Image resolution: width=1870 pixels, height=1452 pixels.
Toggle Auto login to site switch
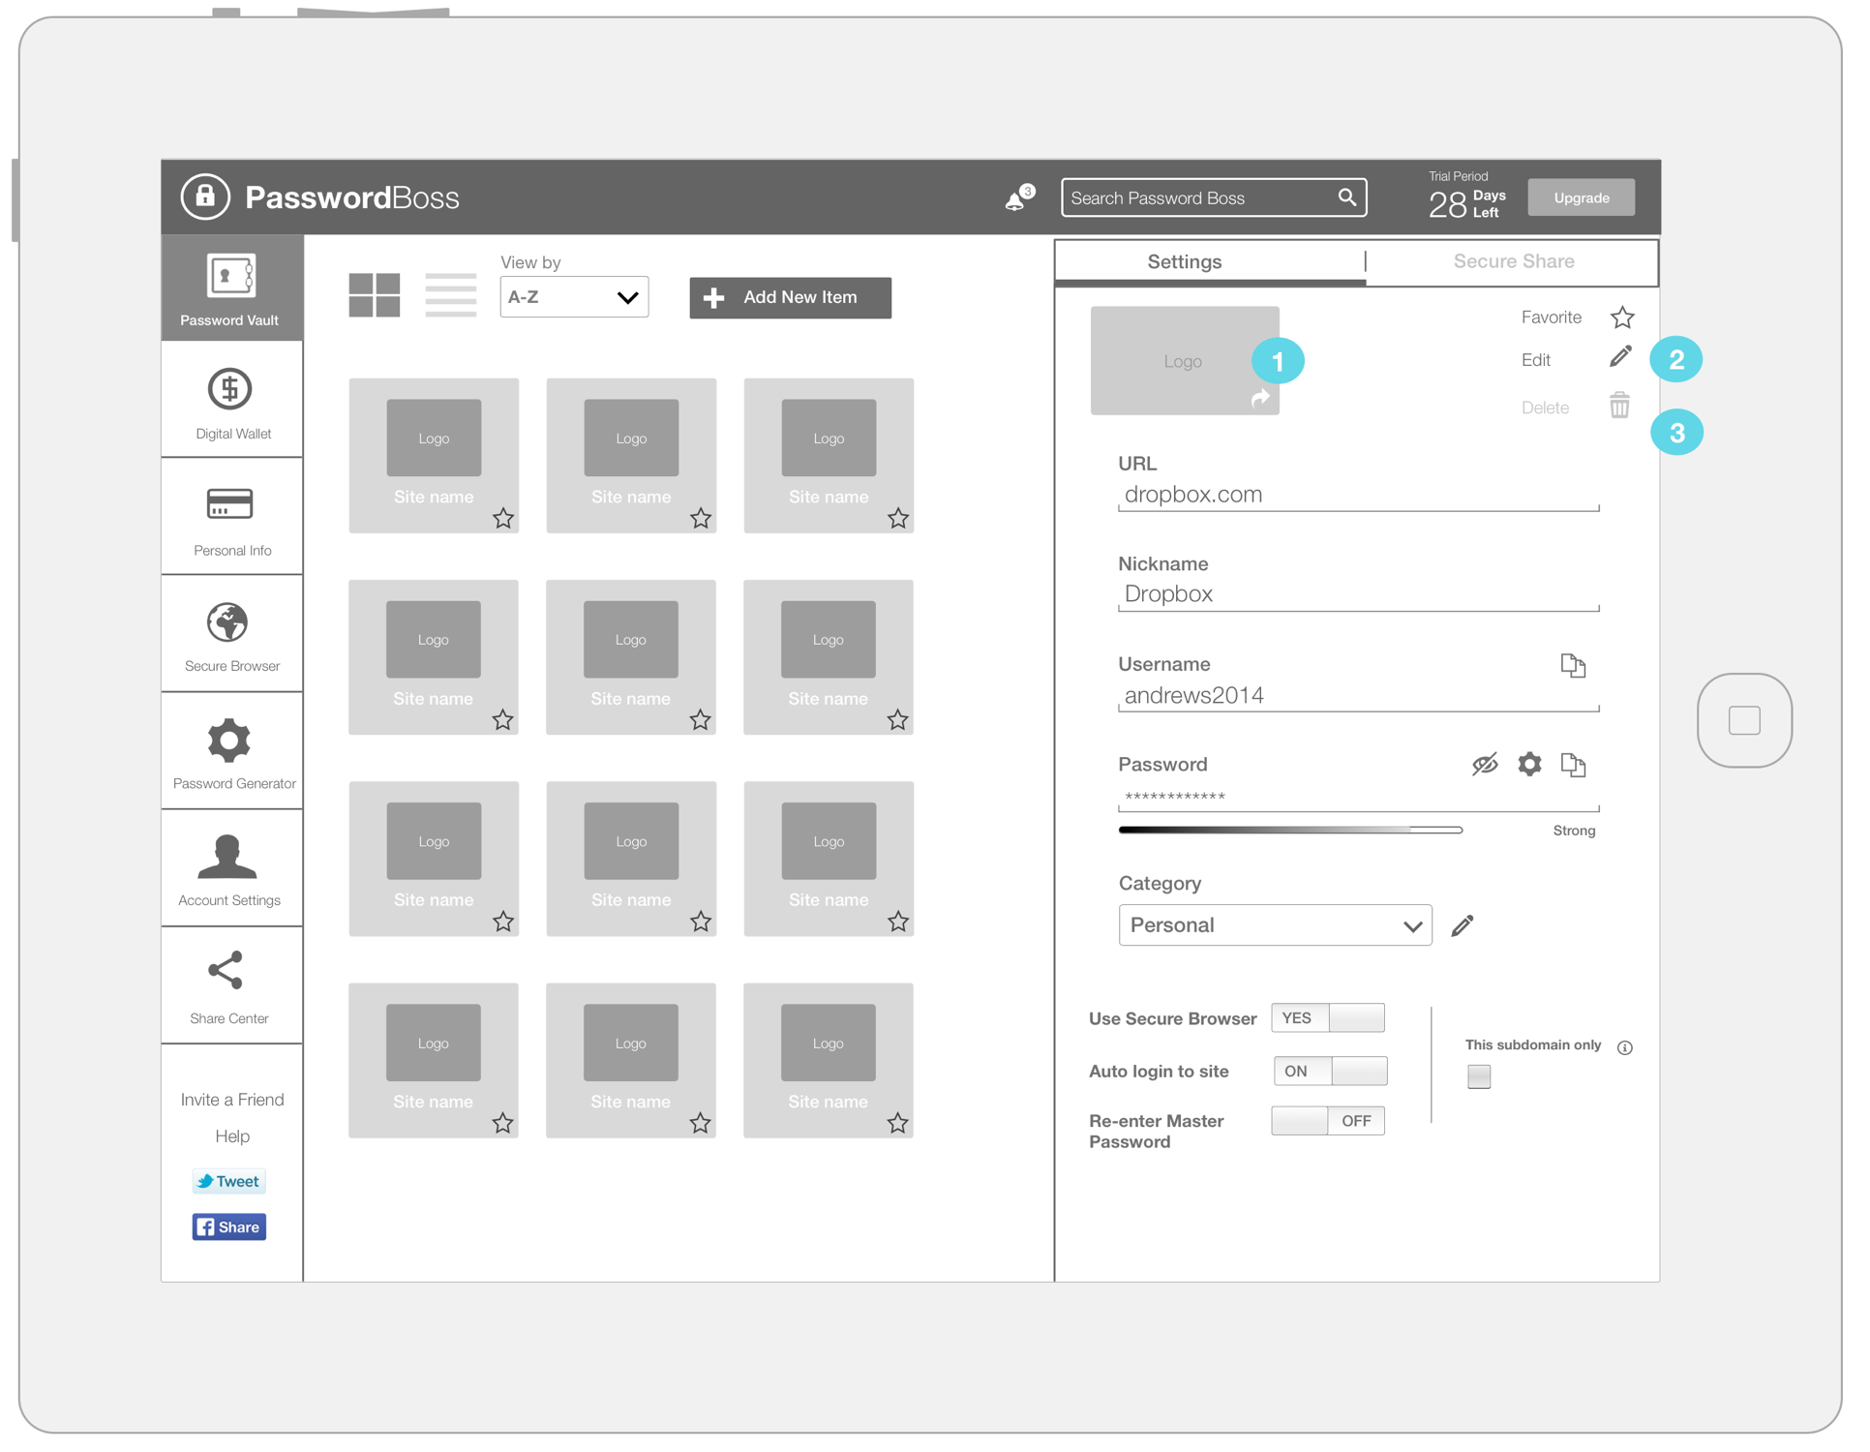click(x=1330, y=1071)
